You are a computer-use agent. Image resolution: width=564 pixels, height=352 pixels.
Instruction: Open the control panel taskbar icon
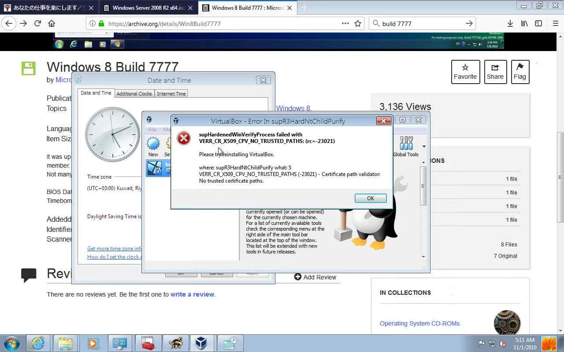[x=120, y=343]
